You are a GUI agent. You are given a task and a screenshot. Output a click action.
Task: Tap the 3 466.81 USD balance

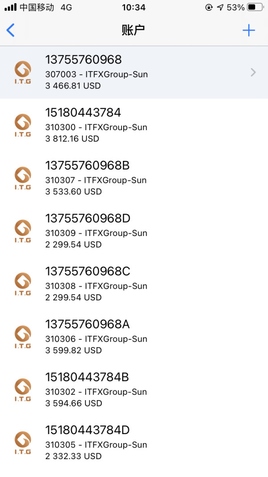click(x=73, y=86)
